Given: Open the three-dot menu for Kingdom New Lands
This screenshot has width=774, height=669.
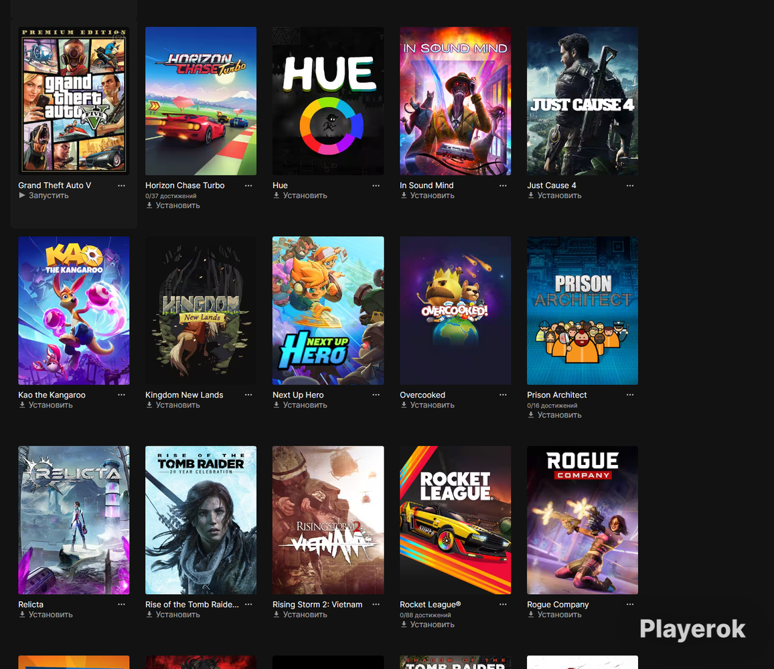Looking at the screenshot, I should [248, 395].
